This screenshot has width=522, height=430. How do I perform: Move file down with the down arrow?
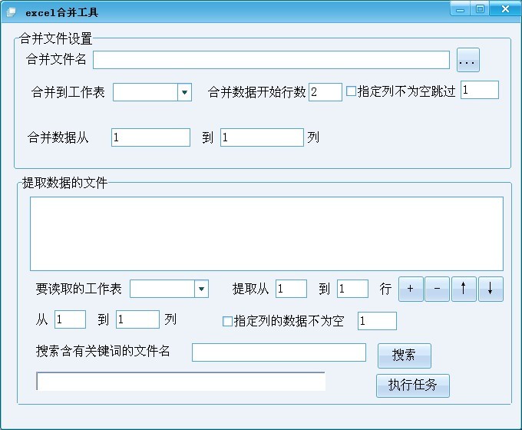tap(491, 289)
